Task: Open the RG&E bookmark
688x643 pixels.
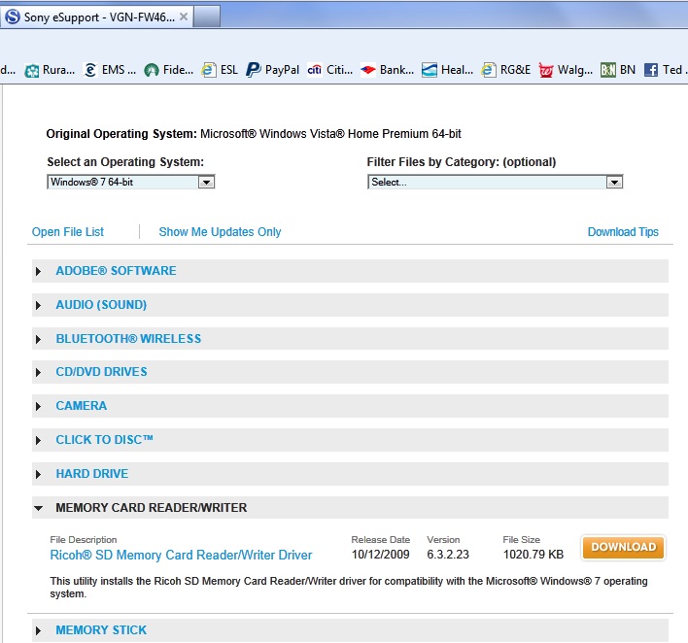Action: [506, 70]
